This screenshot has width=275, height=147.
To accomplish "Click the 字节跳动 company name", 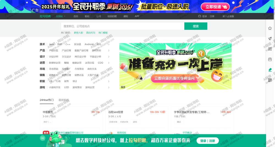I will coord(187,133).
